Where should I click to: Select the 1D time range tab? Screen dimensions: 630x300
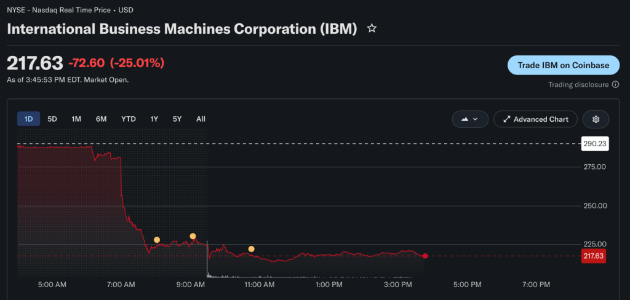[28, 119]
